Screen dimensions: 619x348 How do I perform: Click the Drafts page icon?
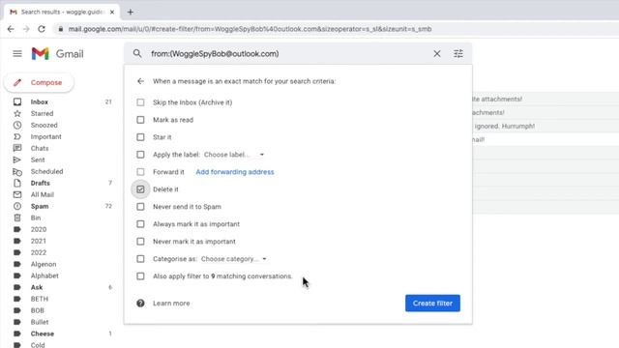(17, 183)
